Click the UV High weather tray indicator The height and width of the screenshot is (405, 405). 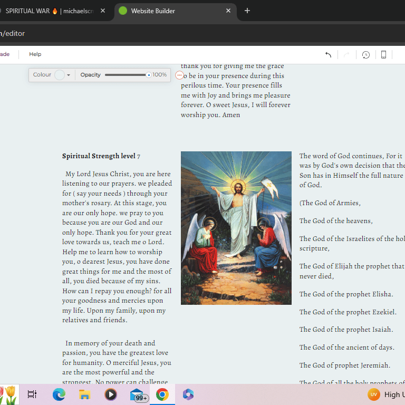click(386, 394)
